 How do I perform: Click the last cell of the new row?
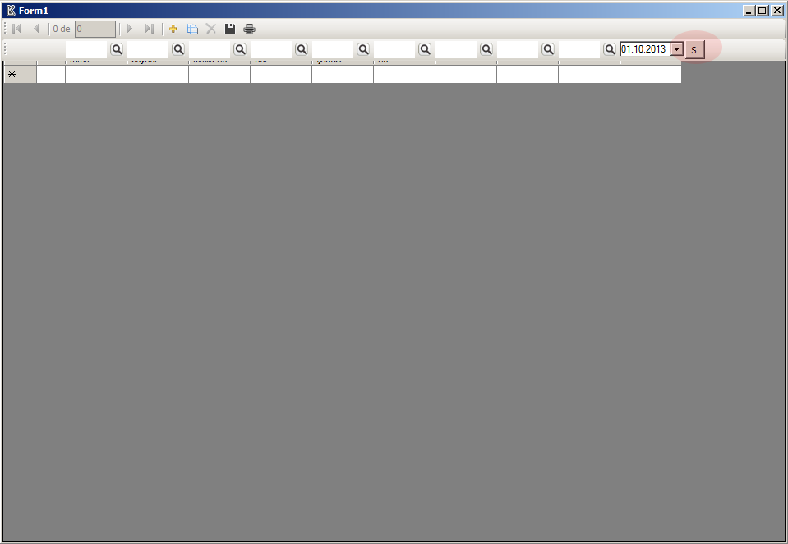(x=651, y=75)
